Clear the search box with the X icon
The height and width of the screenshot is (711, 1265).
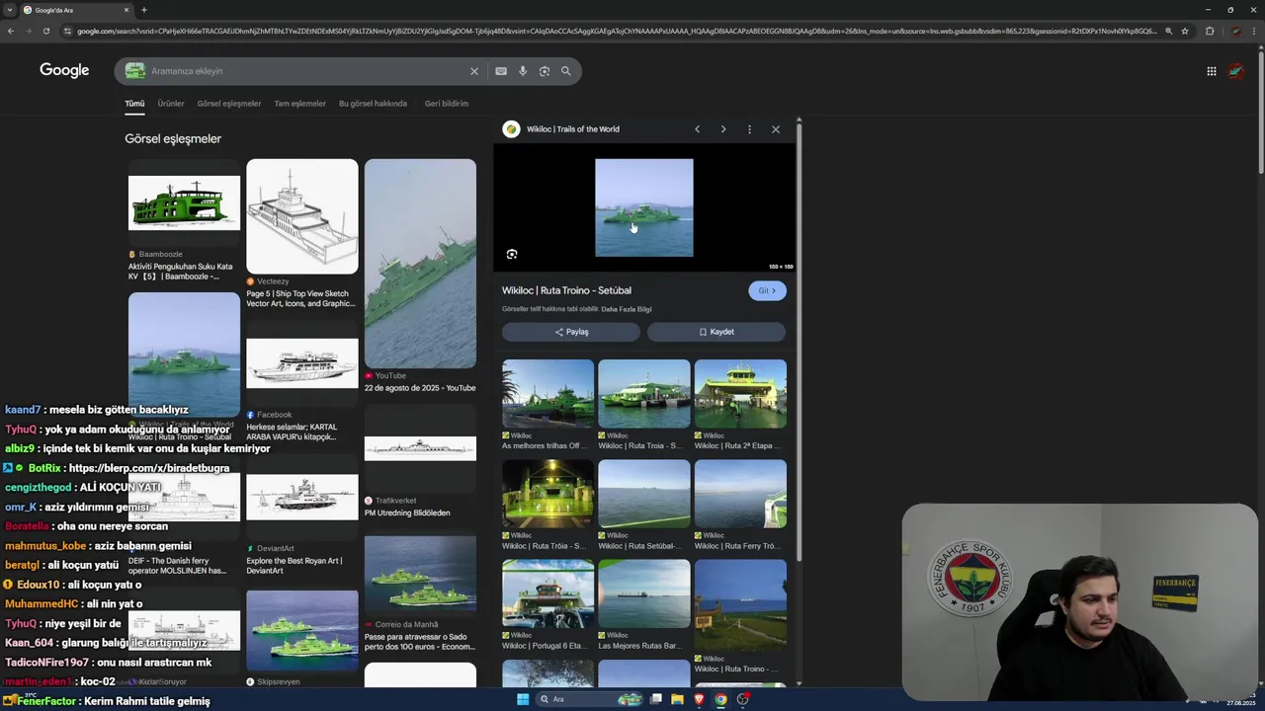coord(474,71)
